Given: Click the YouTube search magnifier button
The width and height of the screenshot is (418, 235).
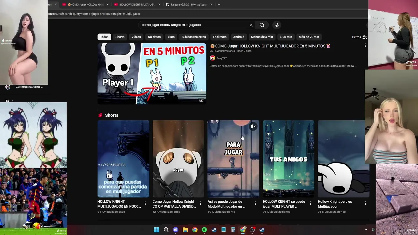Looking at the screenshot, I should click(x=262, y=25).
